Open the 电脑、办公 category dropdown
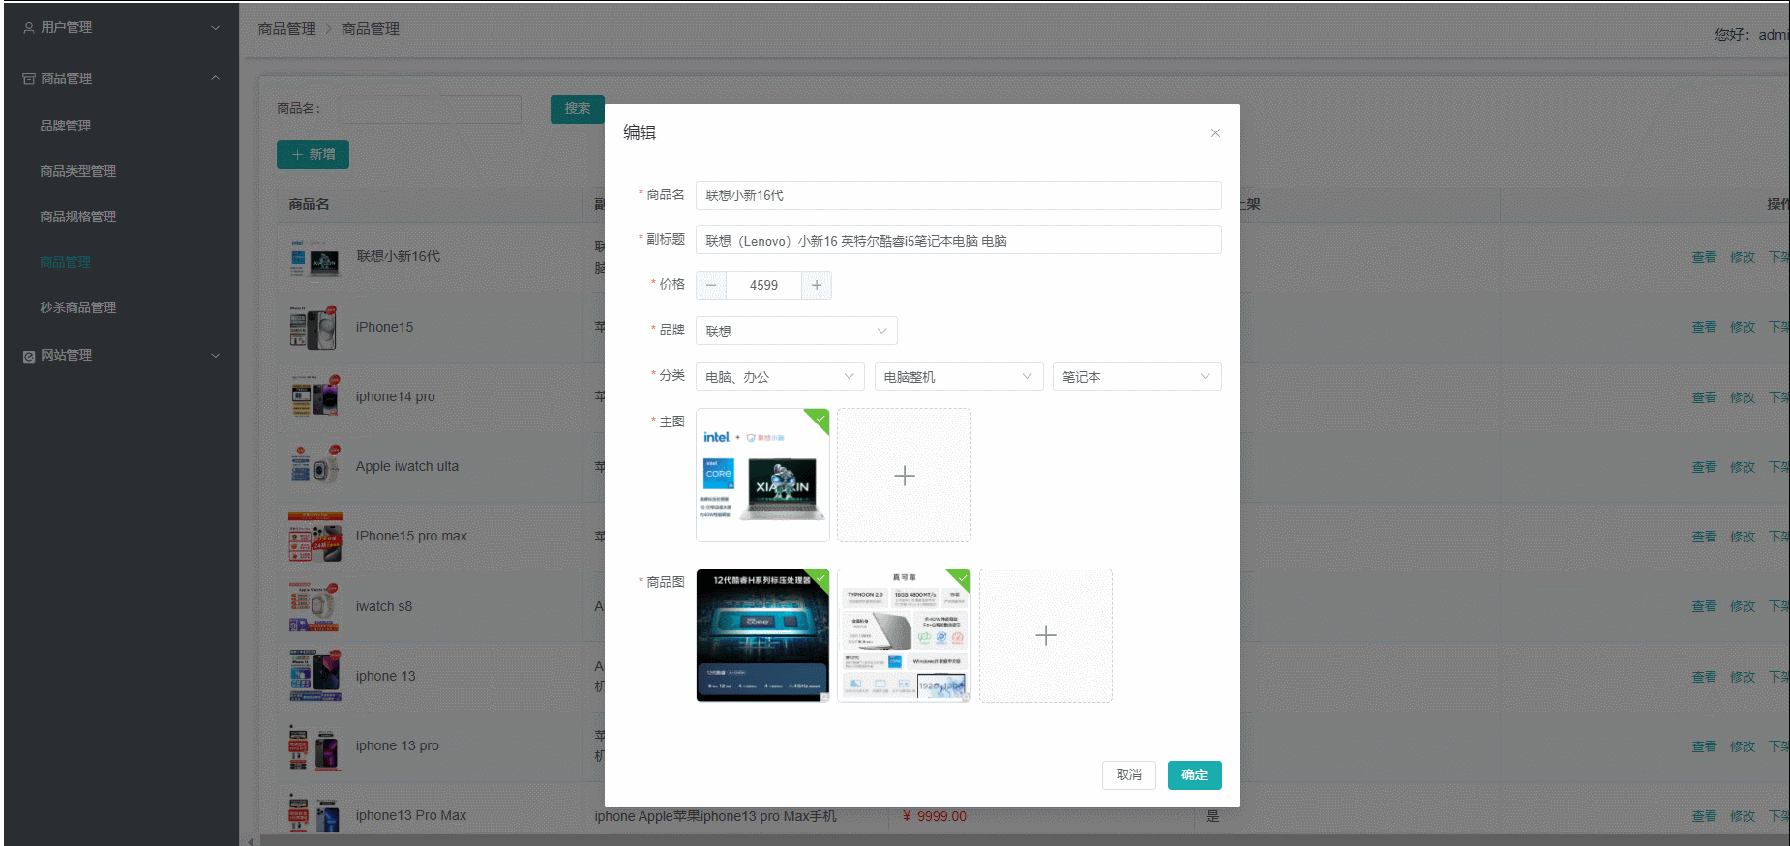This screenshot has height=846, width=1790. (x=780, y=376)
